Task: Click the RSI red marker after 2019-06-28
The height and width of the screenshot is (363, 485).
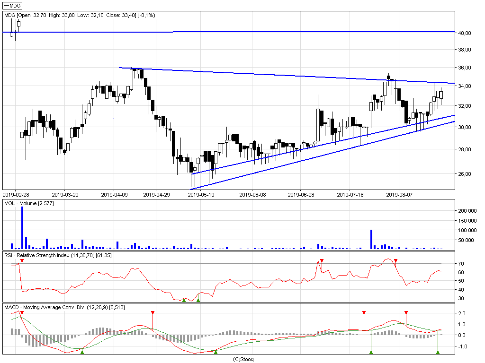Action: click(x=322, y=261)
